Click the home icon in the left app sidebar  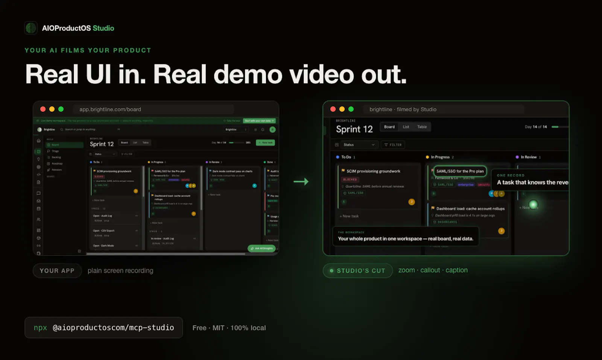pos(38,141)
